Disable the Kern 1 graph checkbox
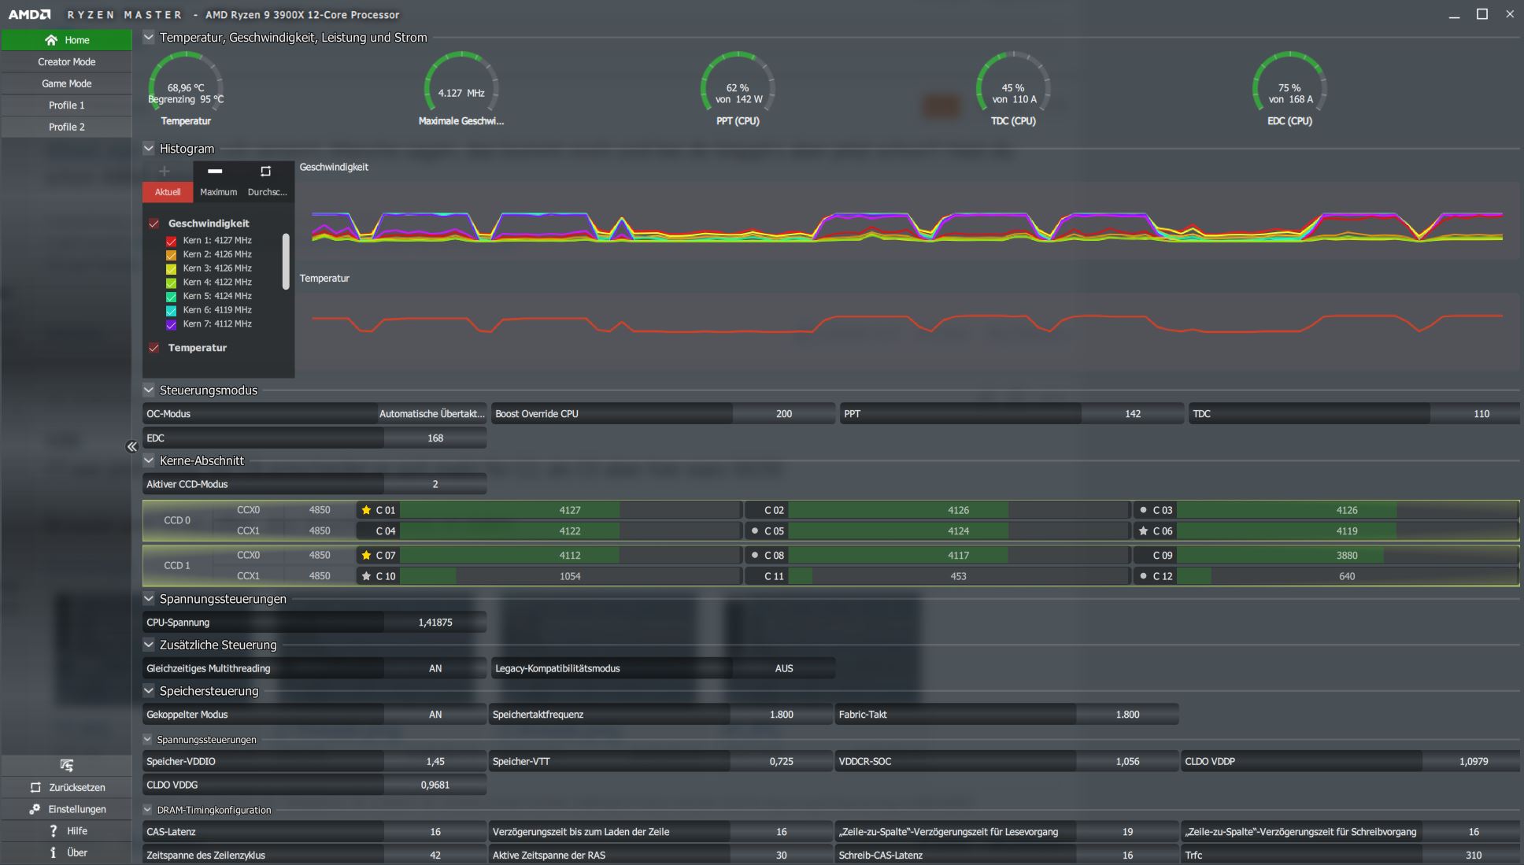The image size is (1524, 865). tap(171, 241)
